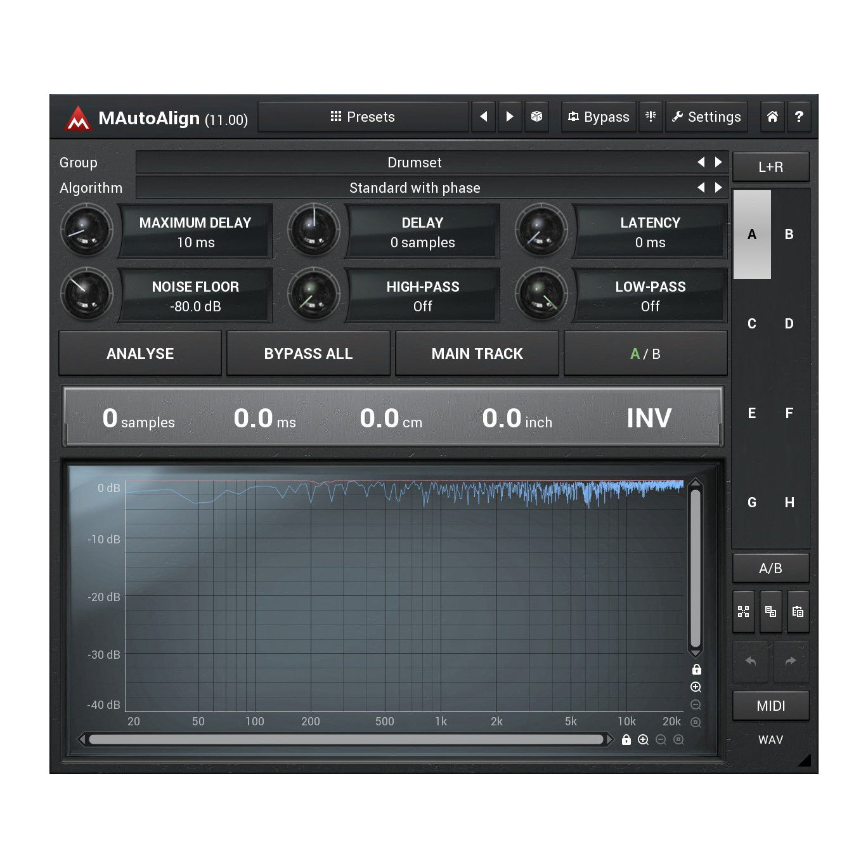Click the random preset dice icon
The image size is (868, 868).
[536, 117]
